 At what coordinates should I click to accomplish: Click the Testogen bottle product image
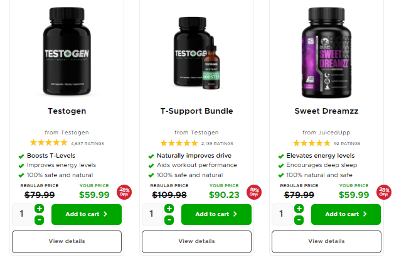(x=67, y=51)
